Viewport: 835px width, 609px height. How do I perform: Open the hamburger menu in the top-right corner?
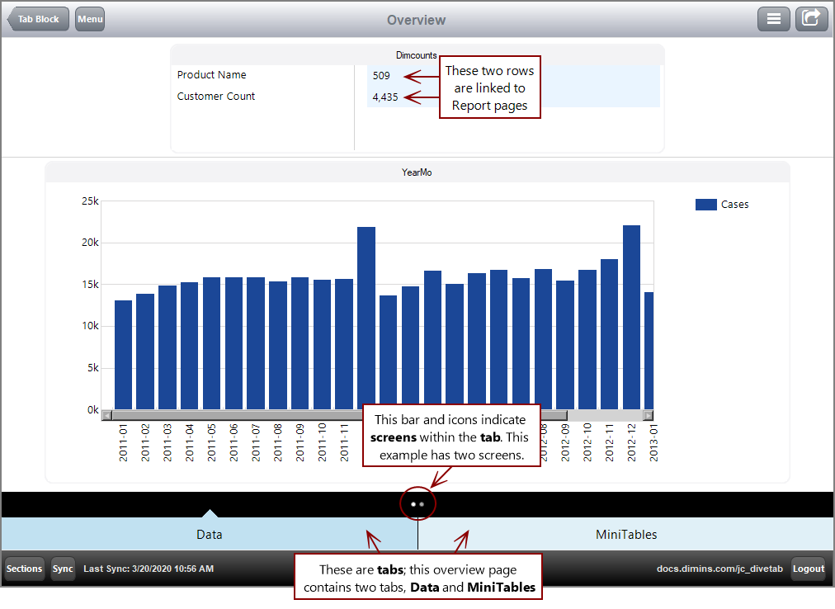pyautogui.click(x=773, y=18)
